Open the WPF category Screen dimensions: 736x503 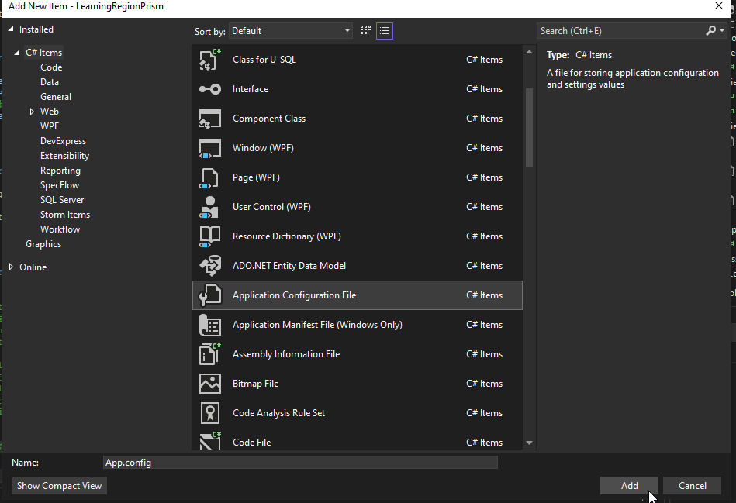click(x=50, y=126)
